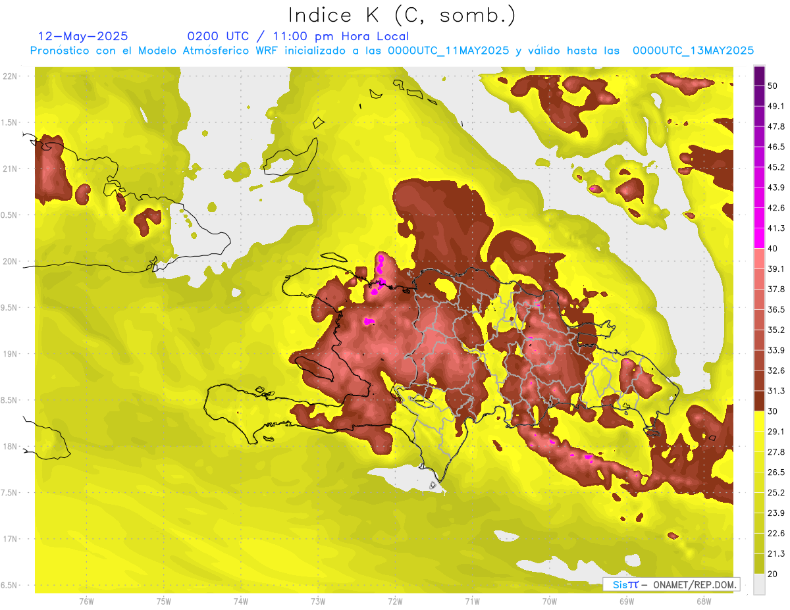Click the latitude label "9.5N"
This screenshot has height=610, width=790.
pyautogui.click(x=9, y=308)
